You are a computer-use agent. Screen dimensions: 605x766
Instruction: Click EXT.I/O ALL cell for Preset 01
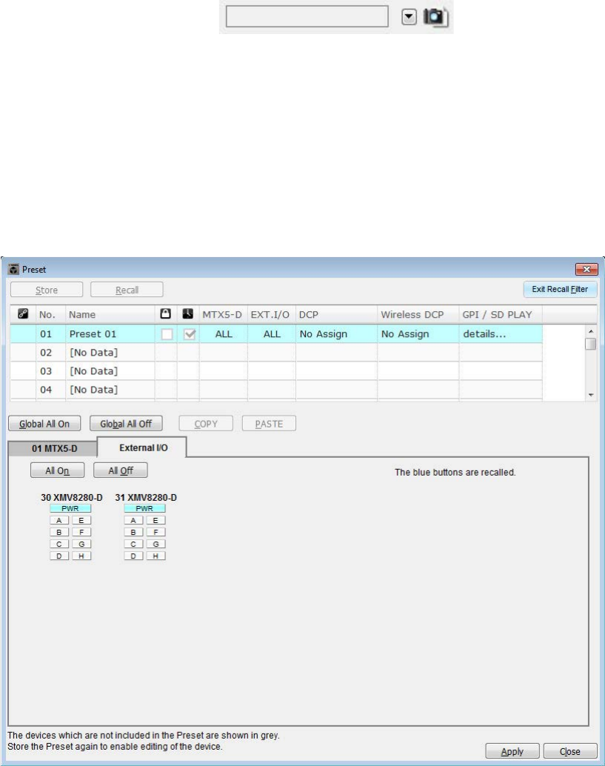[272, 334]
